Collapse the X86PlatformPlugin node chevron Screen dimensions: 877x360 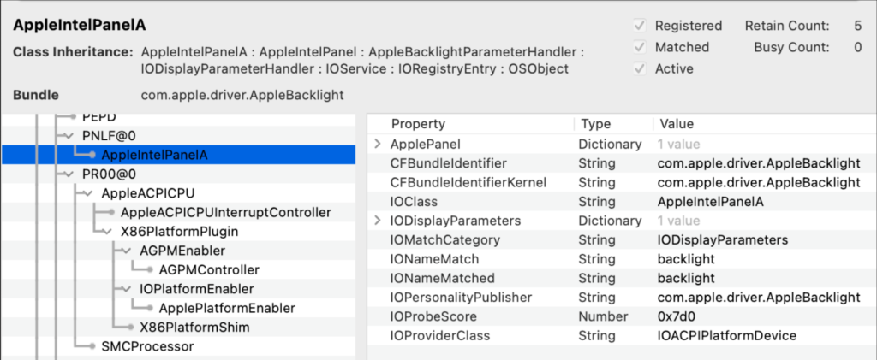[105, 231]
